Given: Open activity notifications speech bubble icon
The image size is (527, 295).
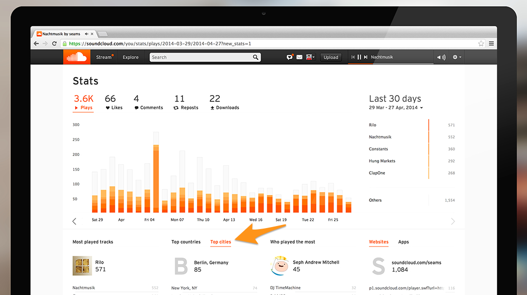Looking at the screenshot, I should coord(289,57).
